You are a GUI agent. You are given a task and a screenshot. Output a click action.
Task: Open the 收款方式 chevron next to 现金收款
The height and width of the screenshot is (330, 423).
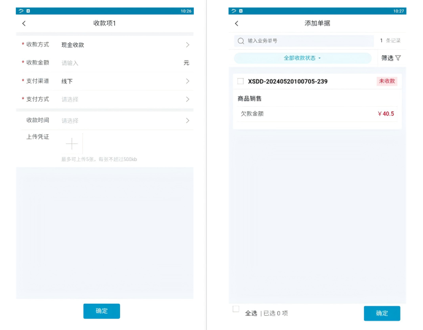(x=187, y=45)
